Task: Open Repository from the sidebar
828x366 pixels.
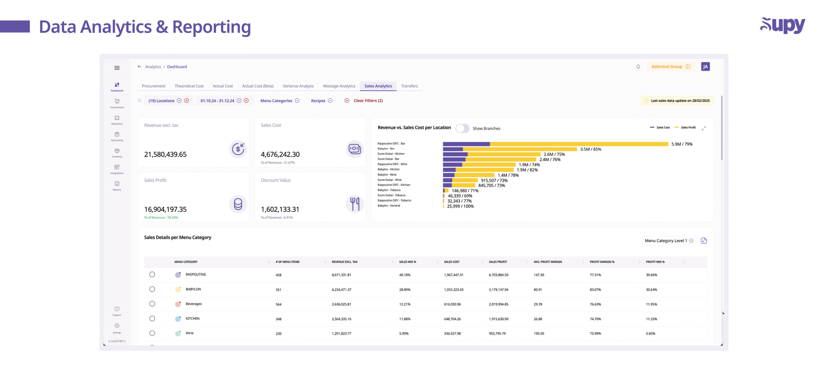Action: pyautogui.click(x=116, y=120)
